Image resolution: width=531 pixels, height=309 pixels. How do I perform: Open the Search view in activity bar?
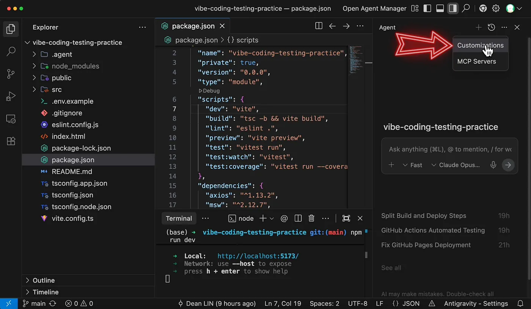tap(11, 51)
